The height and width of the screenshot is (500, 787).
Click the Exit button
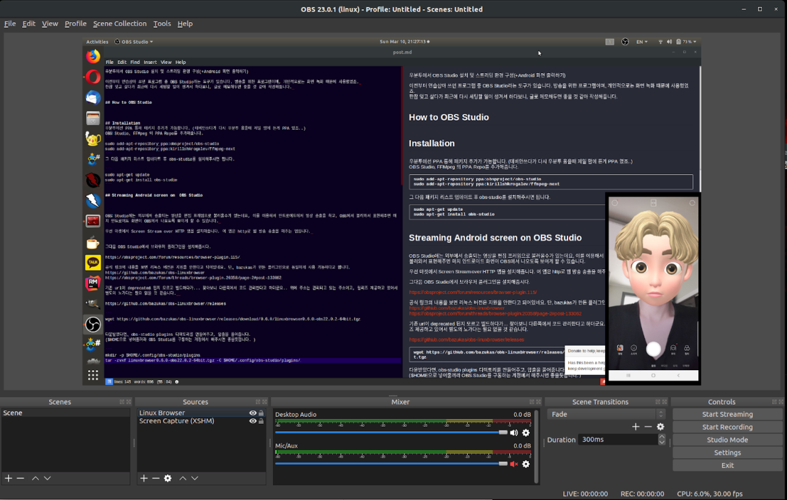[727, 466]
